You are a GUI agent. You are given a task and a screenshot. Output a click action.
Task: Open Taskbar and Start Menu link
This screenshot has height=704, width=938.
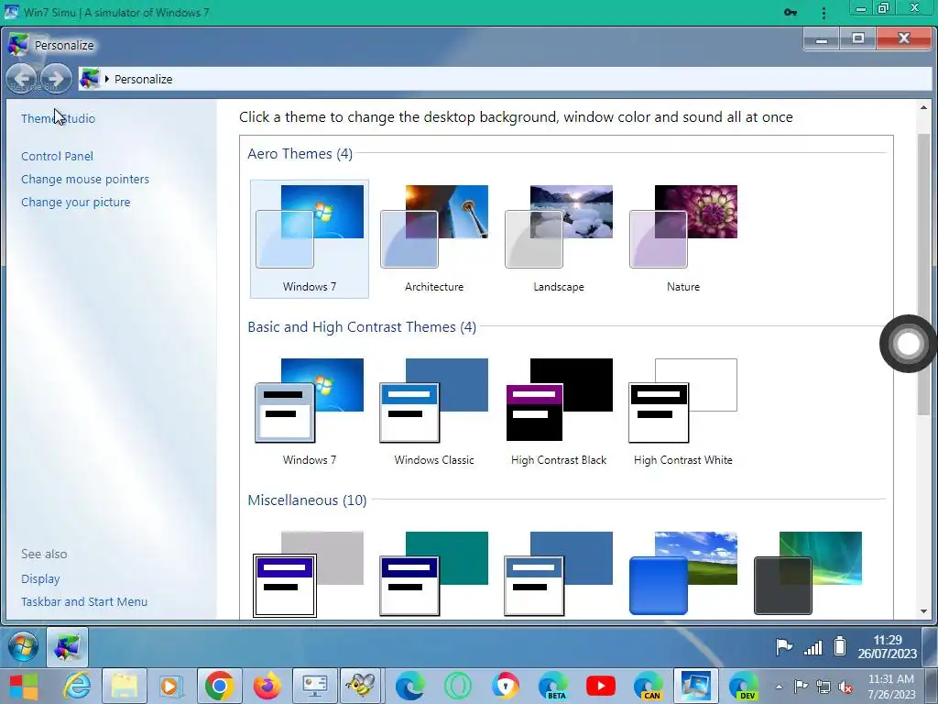(x=84, y=601)
